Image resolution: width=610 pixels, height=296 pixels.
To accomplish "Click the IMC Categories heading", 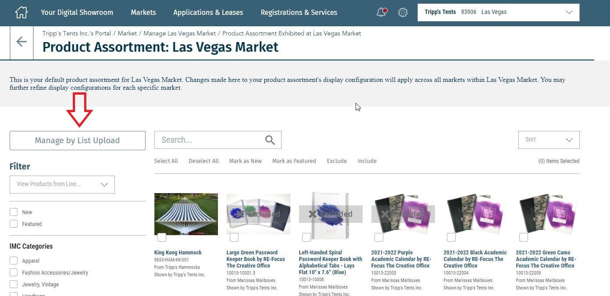I will [x=31, y=247].
